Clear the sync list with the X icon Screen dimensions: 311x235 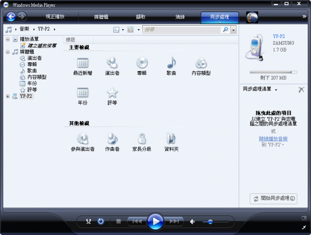301,90
